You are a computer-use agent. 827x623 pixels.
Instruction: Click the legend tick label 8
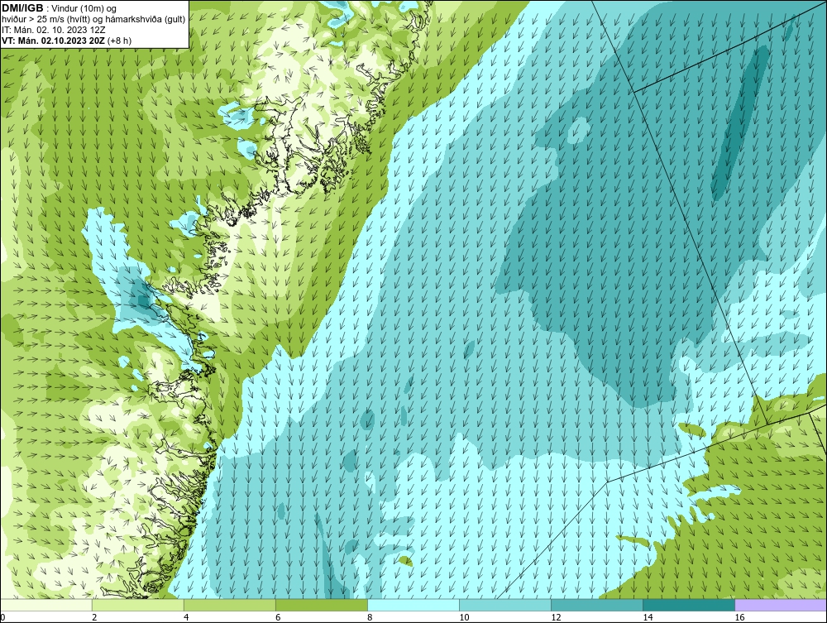point(370,618)
